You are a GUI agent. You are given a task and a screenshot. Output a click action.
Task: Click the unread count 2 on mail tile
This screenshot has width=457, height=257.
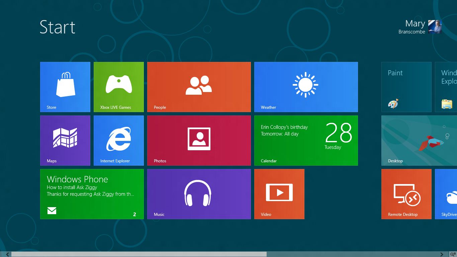tap(134, 214)
